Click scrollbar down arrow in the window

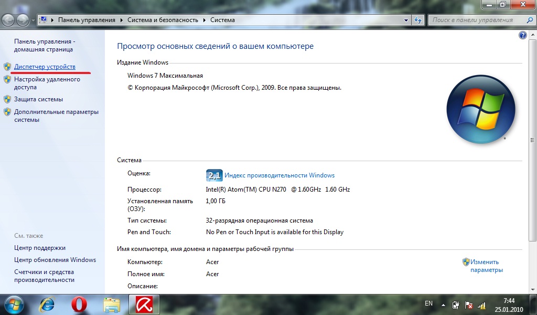(533, 290)
